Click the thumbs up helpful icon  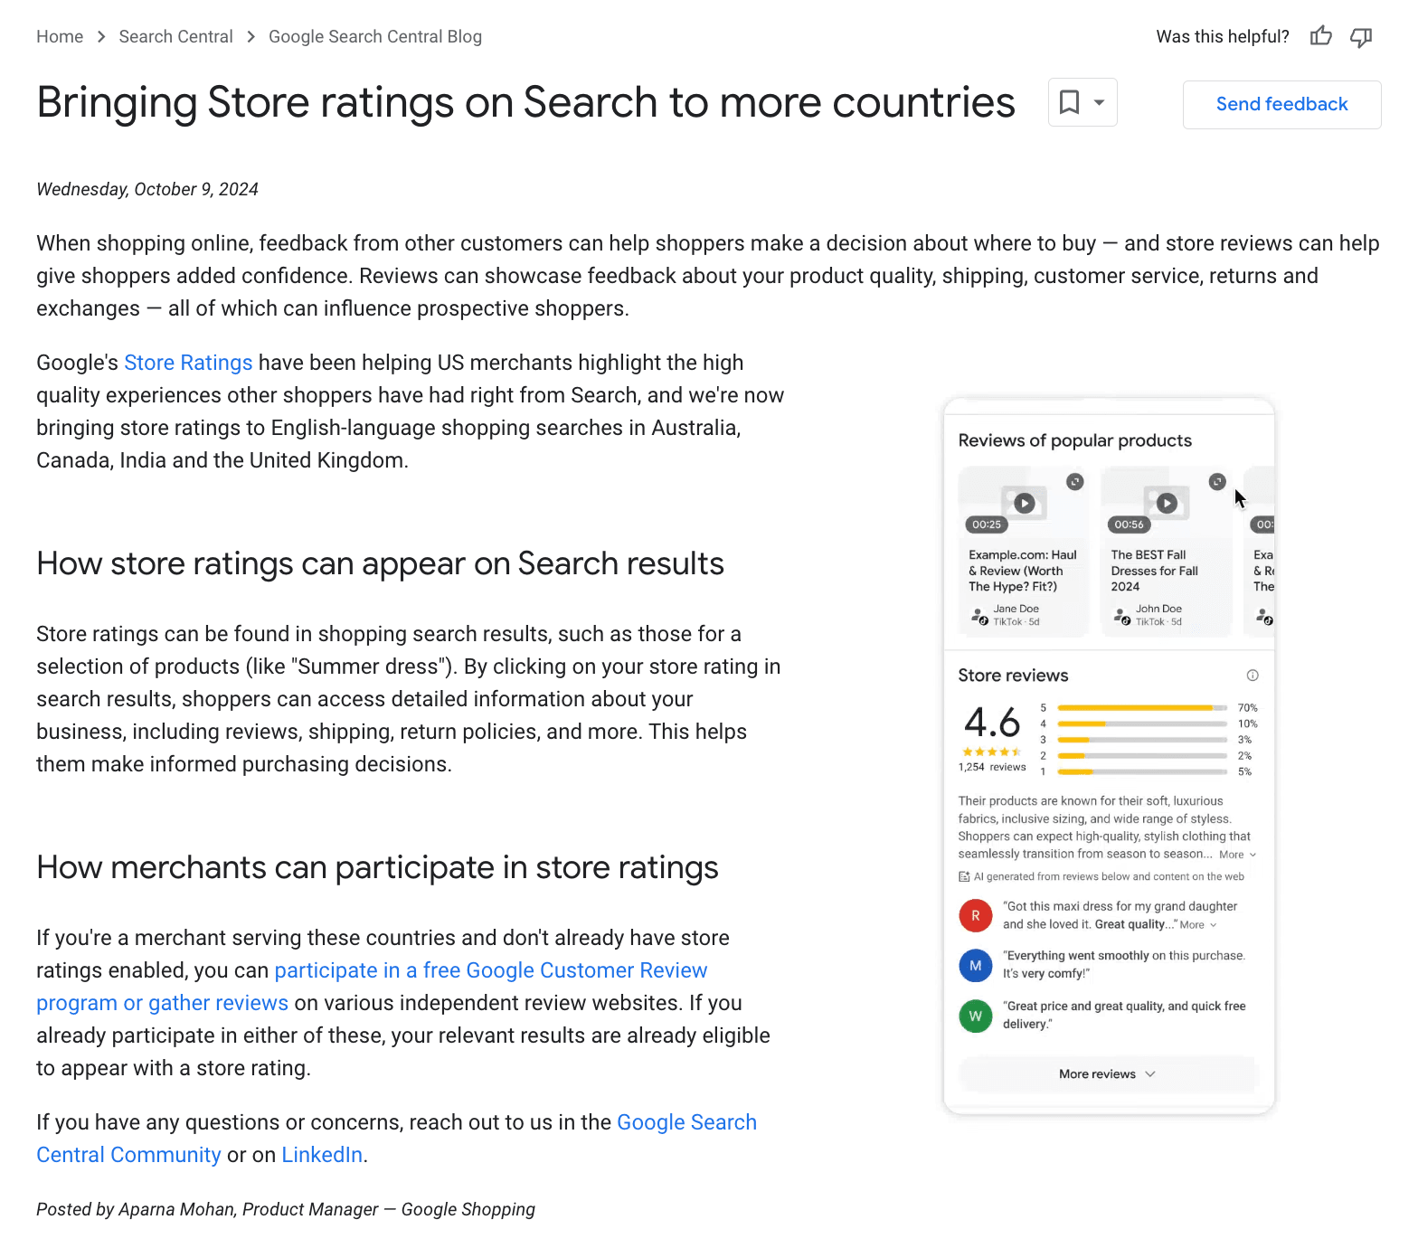click(1320, 36)
